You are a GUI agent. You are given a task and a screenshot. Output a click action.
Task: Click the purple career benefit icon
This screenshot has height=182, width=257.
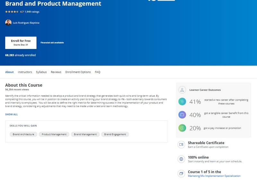tap(182, 115)
